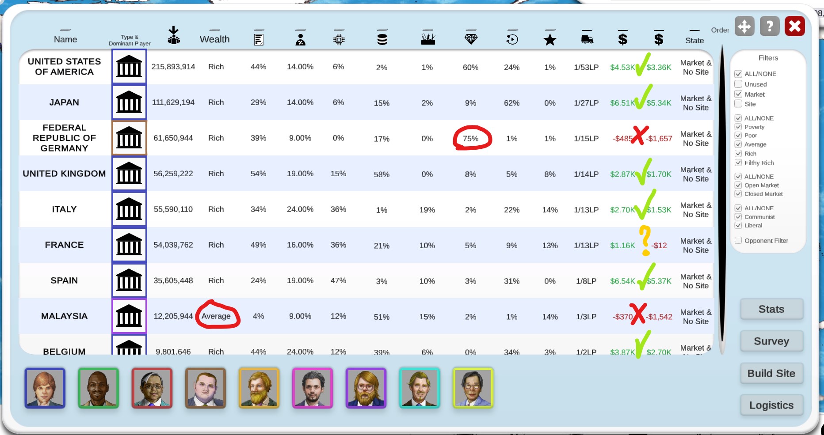This screenshot has width=824, height=435.
Task: Close the market list window
Action: click(795, 26)
